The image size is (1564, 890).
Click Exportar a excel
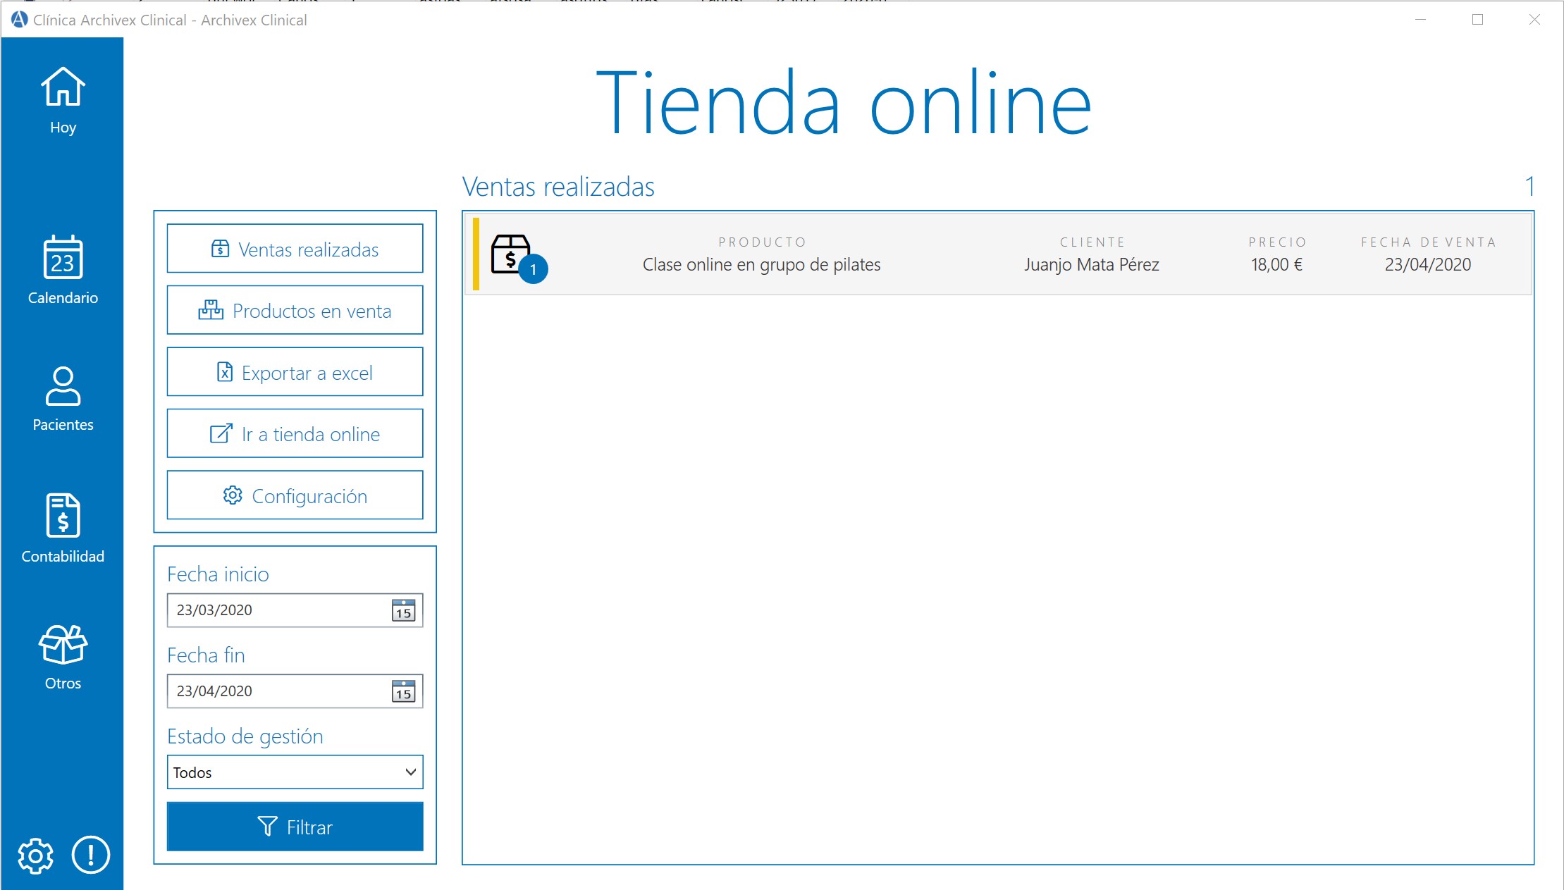tap(294, 372)
